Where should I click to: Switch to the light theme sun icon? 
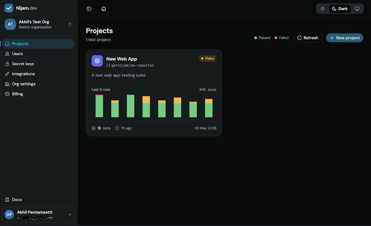(x=322, y=9)
